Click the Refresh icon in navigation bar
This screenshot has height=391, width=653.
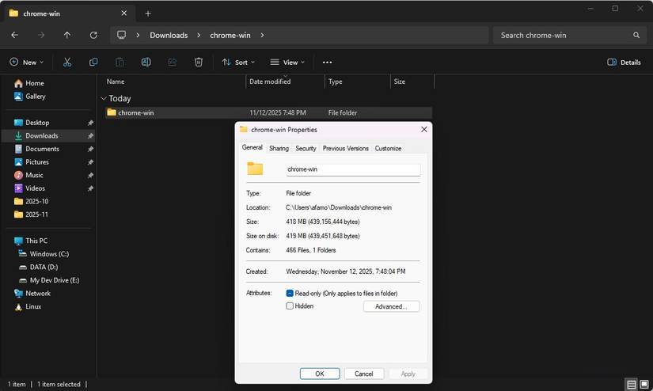(x=93, y=35)
